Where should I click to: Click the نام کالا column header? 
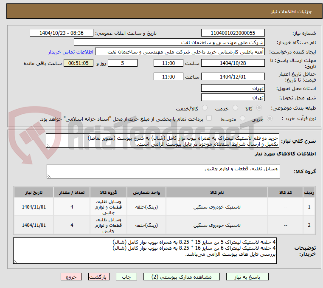[x=217, y=192]
